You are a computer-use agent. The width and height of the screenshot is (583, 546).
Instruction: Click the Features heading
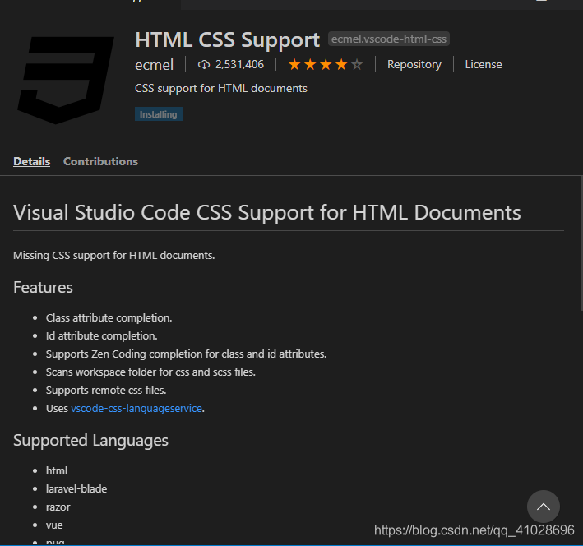[43, 287]
